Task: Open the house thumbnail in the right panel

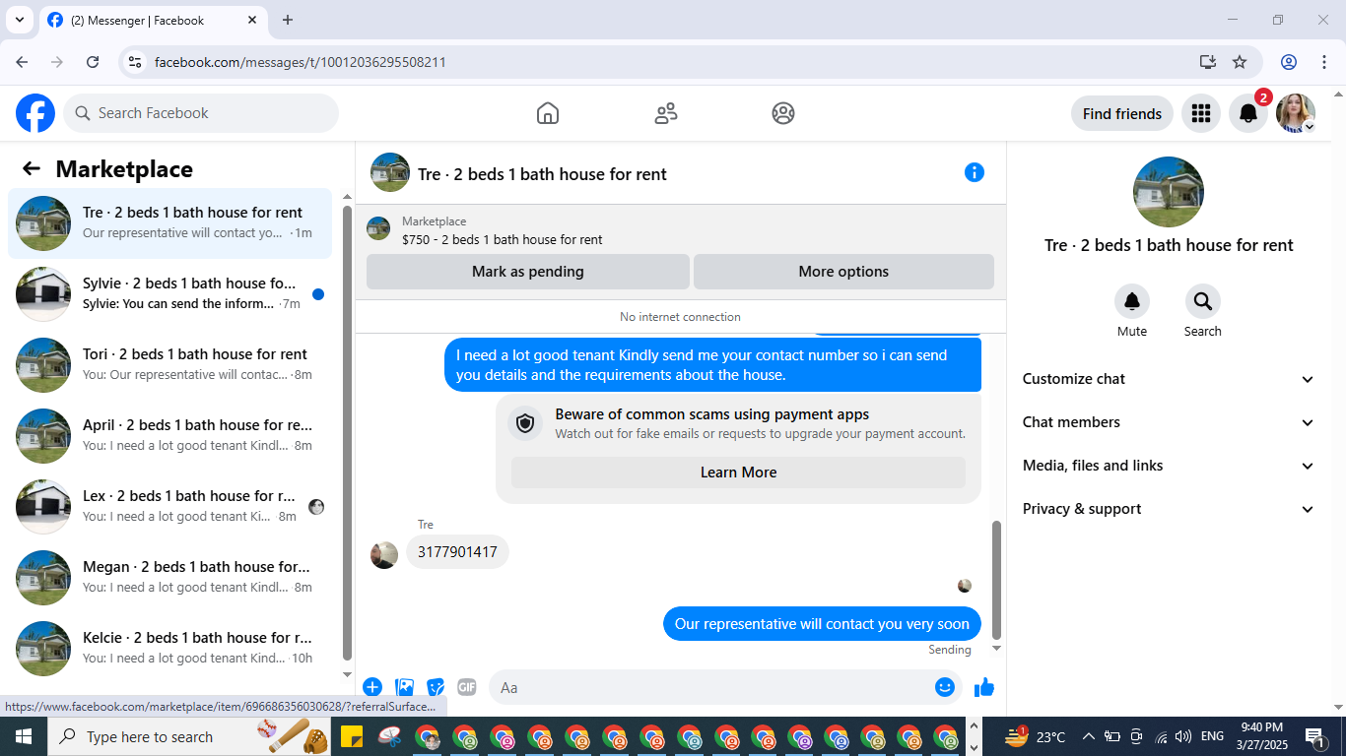Action: (x=1169, y=192)
